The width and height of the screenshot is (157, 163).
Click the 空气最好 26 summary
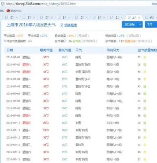[x=76, y=41]
